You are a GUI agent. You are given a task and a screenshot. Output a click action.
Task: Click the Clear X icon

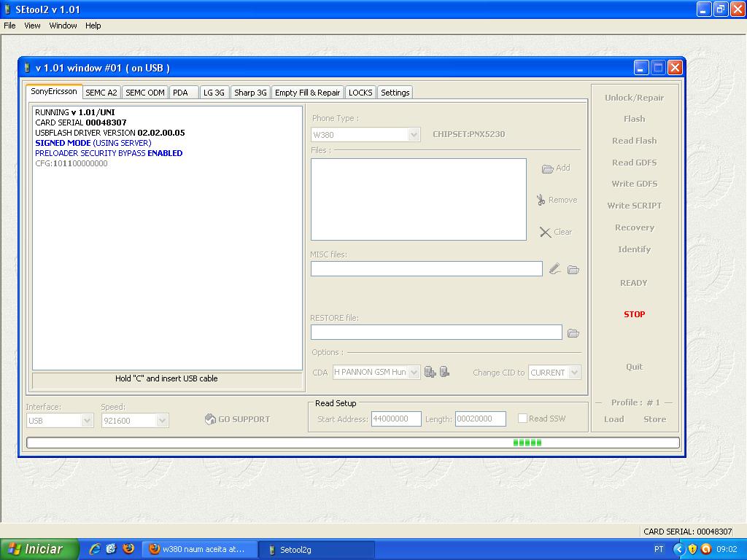(545, 232)
